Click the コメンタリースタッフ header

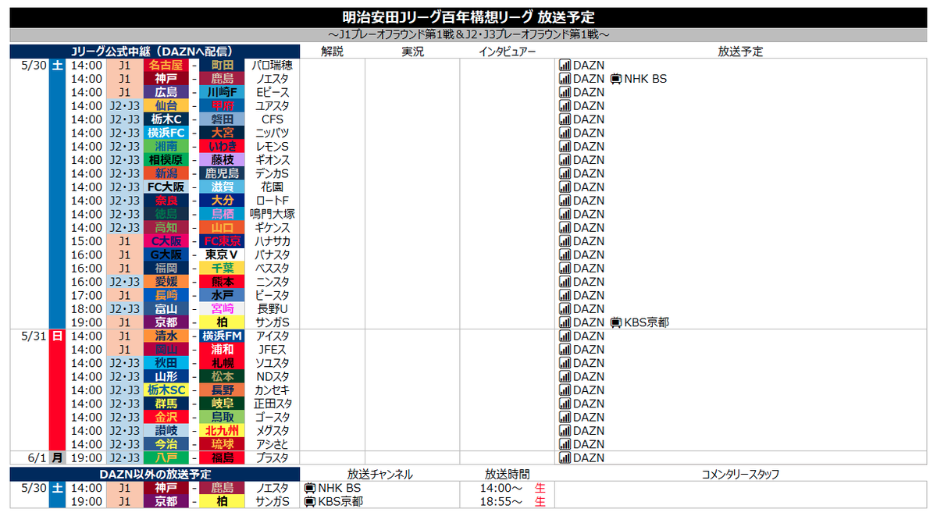pyautogui.click(x=740, y=474)
